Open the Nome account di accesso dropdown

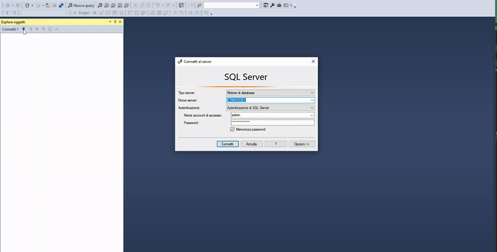pos(312,116)
